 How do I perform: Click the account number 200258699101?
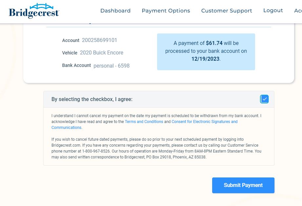point(99,40)
